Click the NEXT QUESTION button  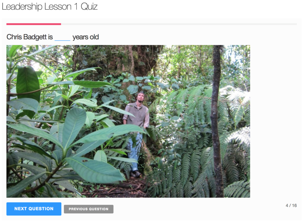click(34, 209)
